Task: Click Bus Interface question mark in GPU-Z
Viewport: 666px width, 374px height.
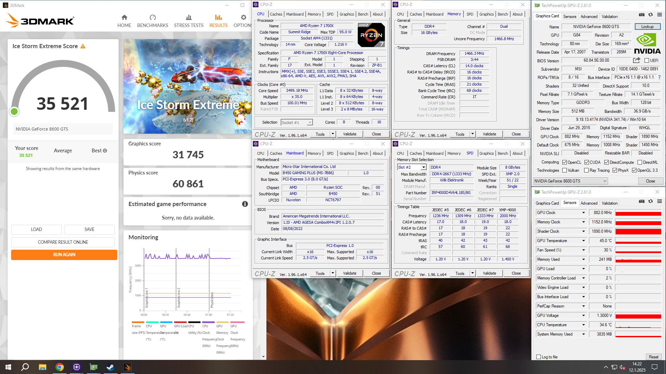Action: pyautogui.click(x=659, y=77)
